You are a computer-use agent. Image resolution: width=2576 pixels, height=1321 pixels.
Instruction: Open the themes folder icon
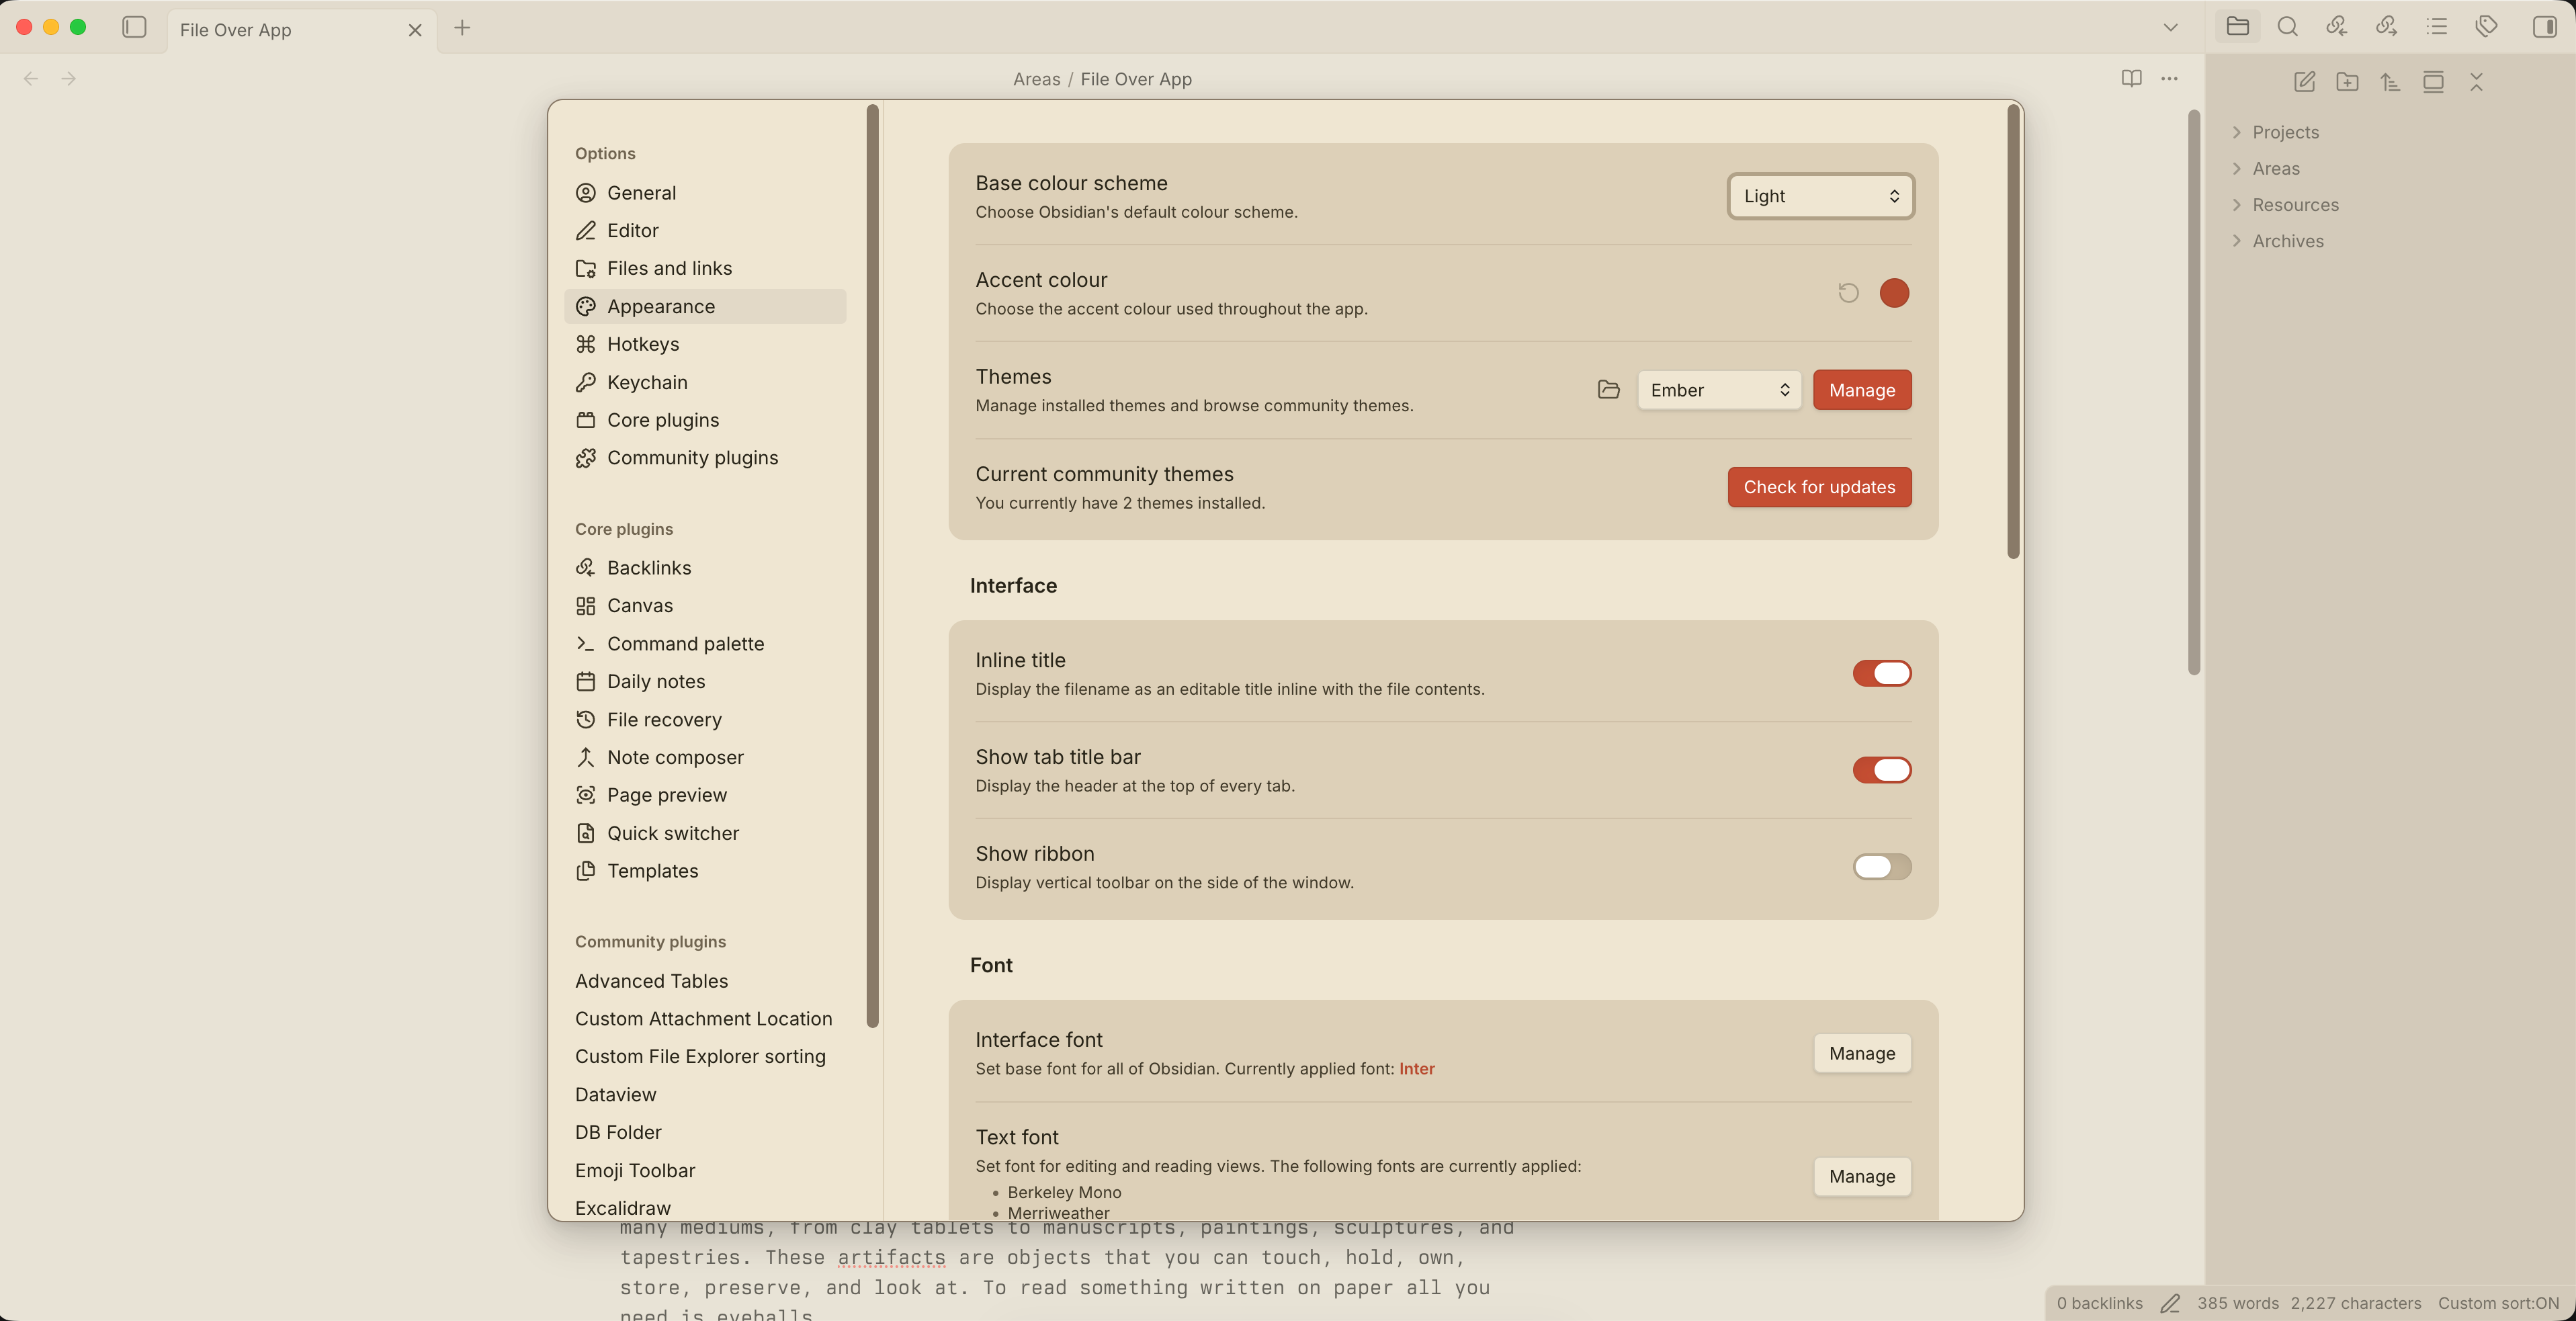click(x=1608, y=390)
